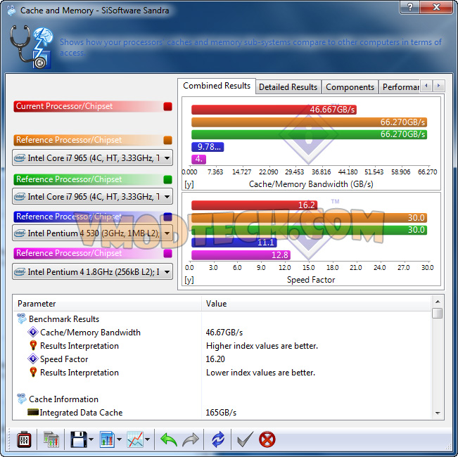Click the Integrated Data Cache chip icon

pyautogui.click(x=32, y=412)
